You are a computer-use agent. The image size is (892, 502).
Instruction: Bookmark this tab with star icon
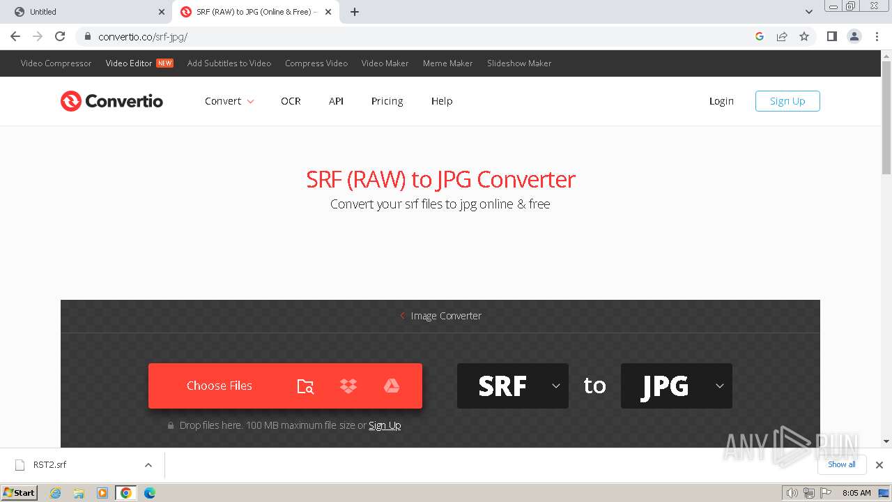click(804, 36)
